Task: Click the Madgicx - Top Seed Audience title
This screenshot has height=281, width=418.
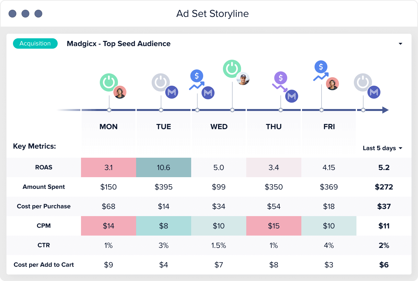Action: [x=118, y=43]
